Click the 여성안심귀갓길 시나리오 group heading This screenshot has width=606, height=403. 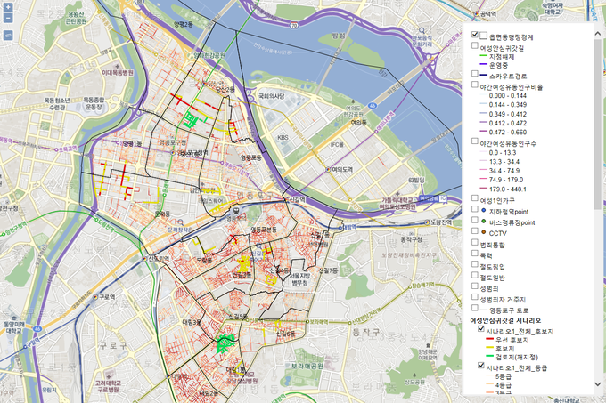[505, 321]
